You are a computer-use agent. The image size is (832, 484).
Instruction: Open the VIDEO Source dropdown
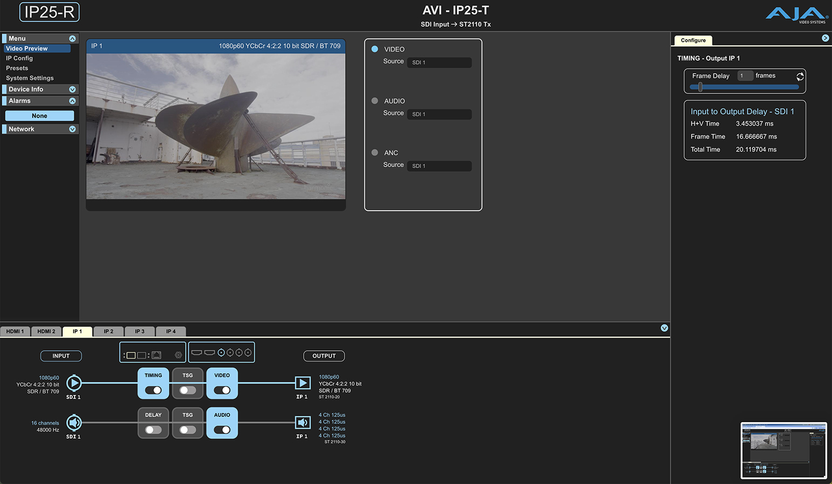click(439, 63)
